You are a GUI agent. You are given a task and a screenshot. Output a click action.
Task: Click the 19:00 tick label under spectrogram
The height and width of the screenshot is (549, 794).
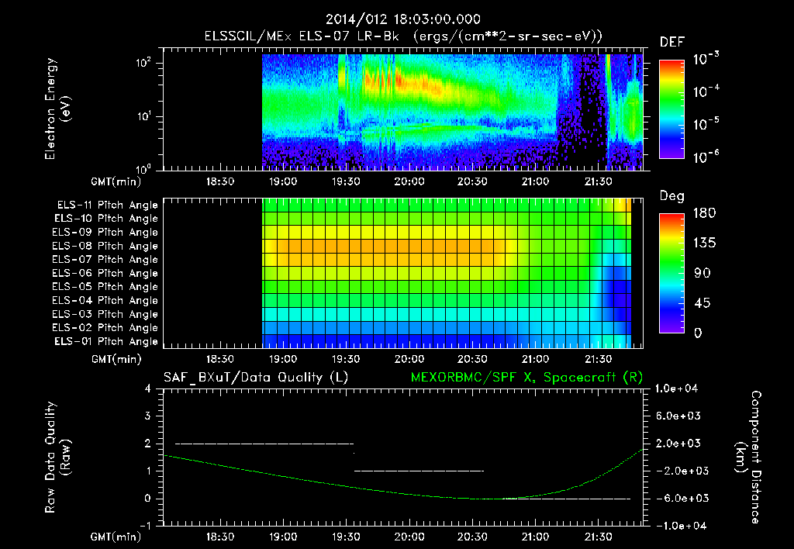click(283, 181)
